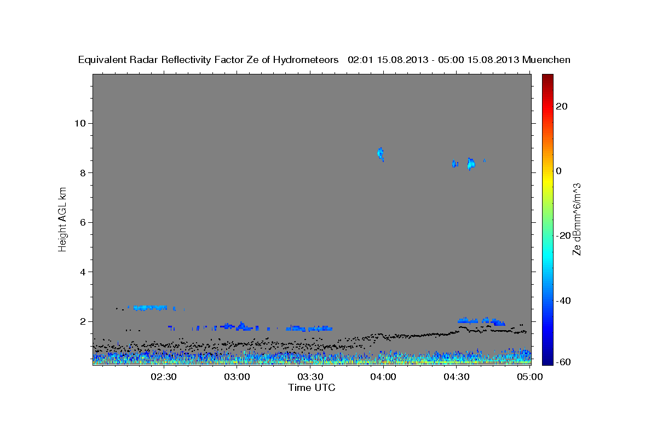Image resolution: width=657 pixels, height=438 pixels.
Task: Click the blue echo near 9 km at 04:00
Action: pyautogui.click(x=381, y=154)
